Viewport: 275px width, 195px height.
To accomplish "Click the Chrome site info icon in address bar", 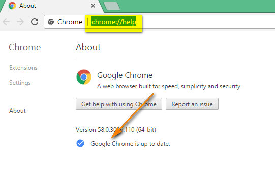I will (51, 22).
